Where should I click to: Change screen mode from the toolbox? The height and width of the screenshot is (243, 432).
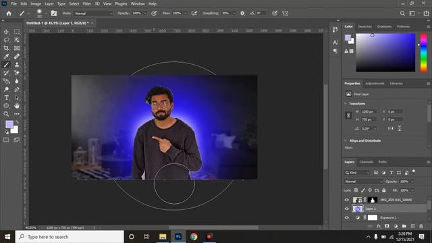pyautogui.click(x=17, y=140)
